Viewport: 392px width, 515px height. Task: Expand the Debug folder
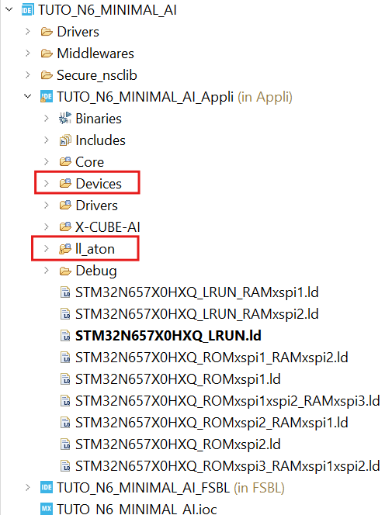point(47,271)
